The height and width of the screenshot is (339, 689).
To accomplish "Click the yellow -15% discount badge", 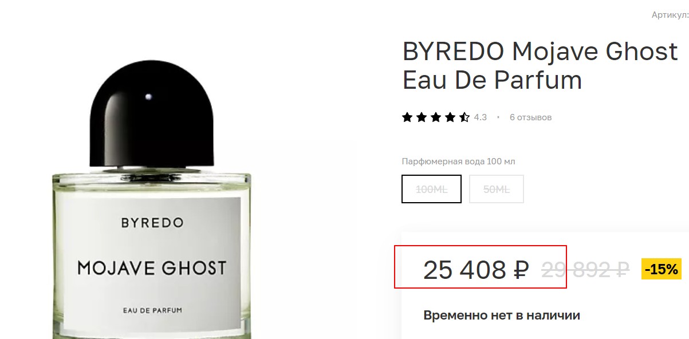I will point(662,269).
